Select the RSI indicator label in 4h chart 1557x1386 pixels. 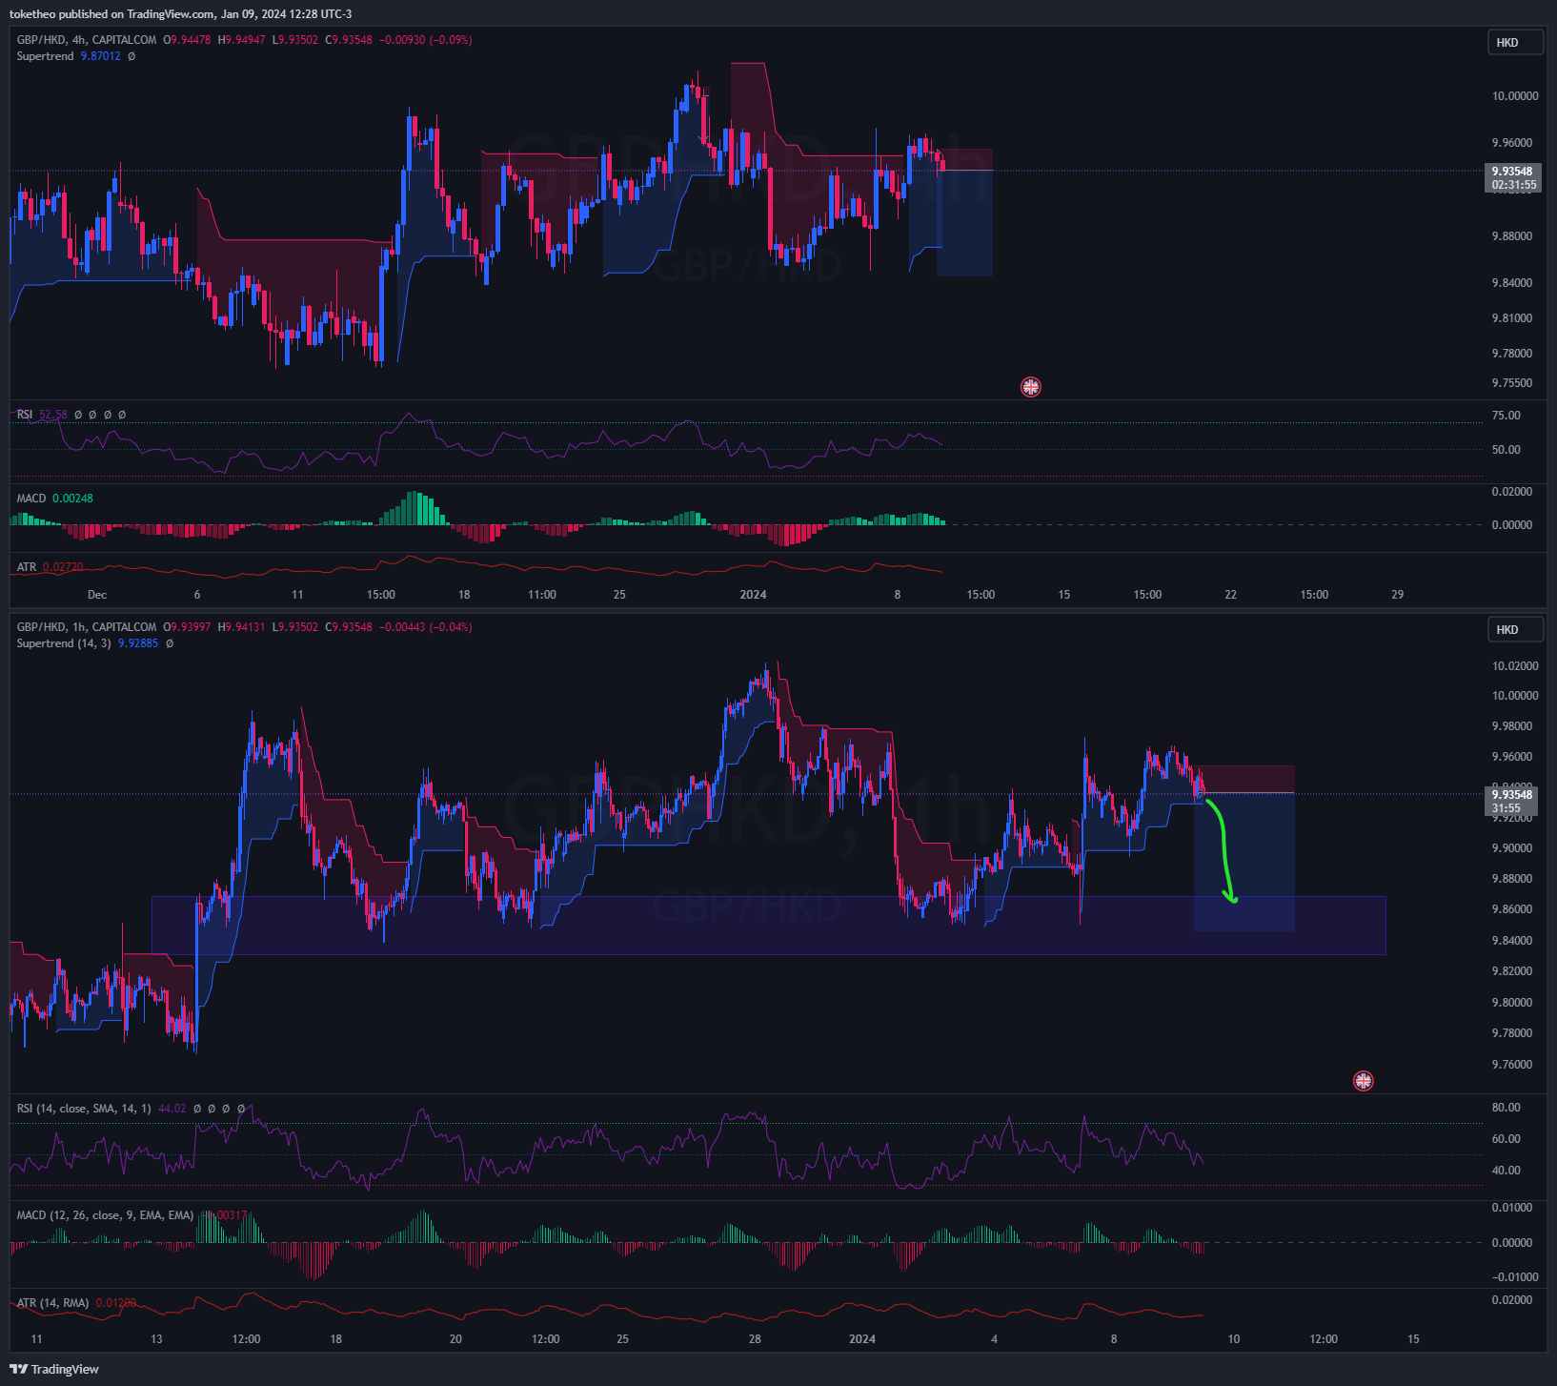25,415
